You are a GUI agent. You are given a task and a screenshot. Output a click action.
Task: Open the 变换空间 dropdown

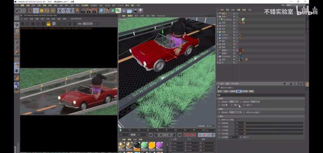(255, 102)
